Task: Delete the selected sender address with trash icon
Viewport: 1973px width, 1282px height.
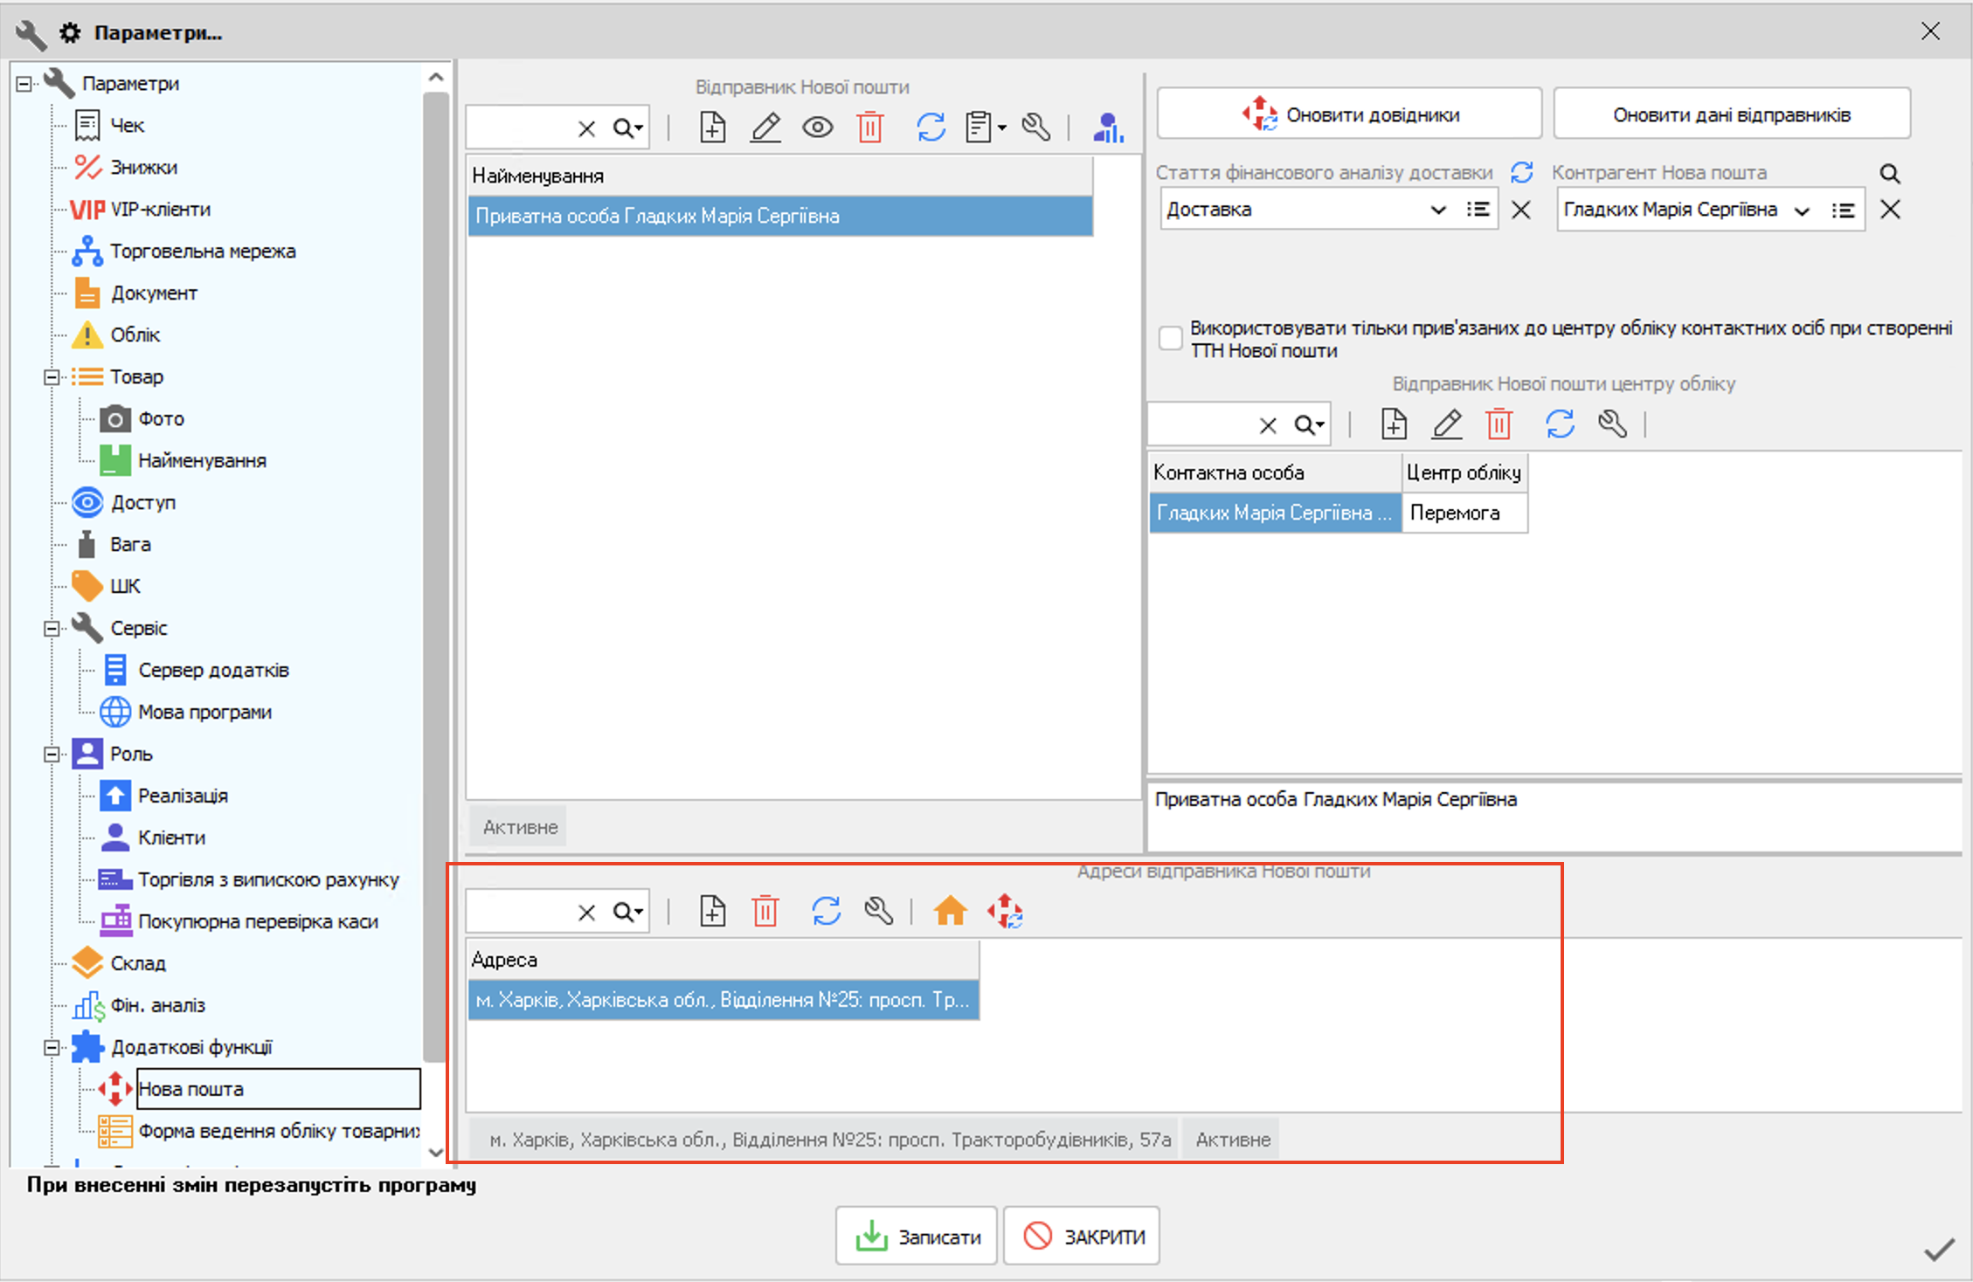Action: point(765,911)
